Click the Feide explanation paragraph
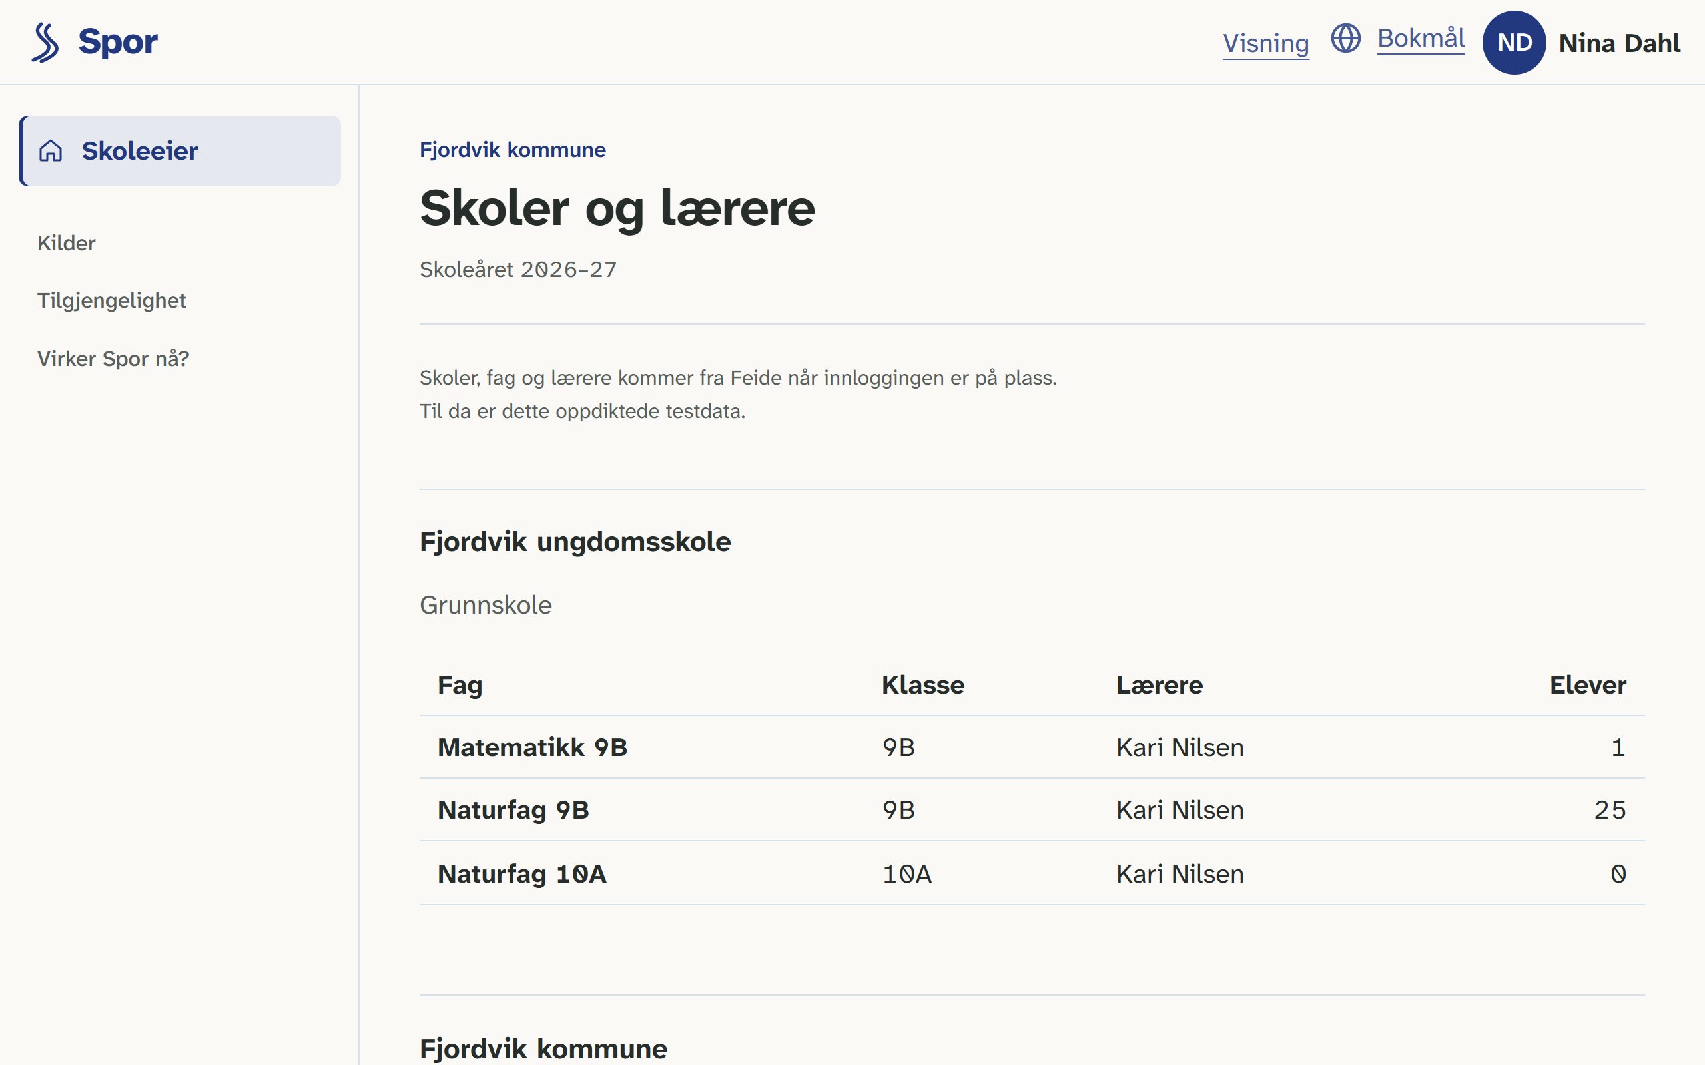Image resolution: width=1705 pixels, height=1065 pixels. click(x=739, y=395)
